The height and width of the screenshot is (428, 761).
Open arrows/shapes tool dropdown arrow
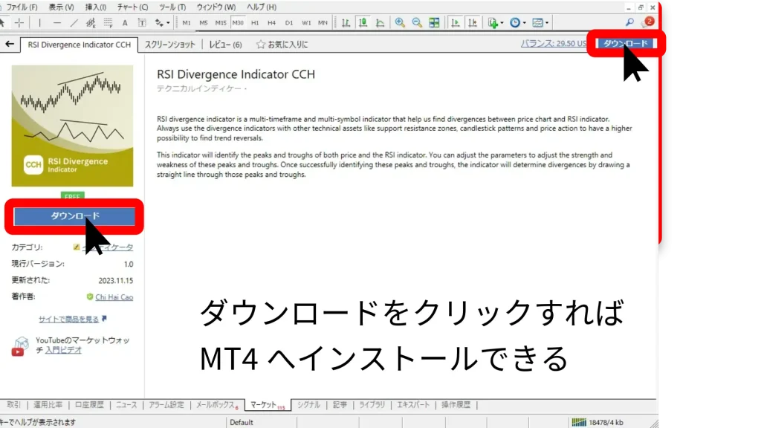click(168, 23)
